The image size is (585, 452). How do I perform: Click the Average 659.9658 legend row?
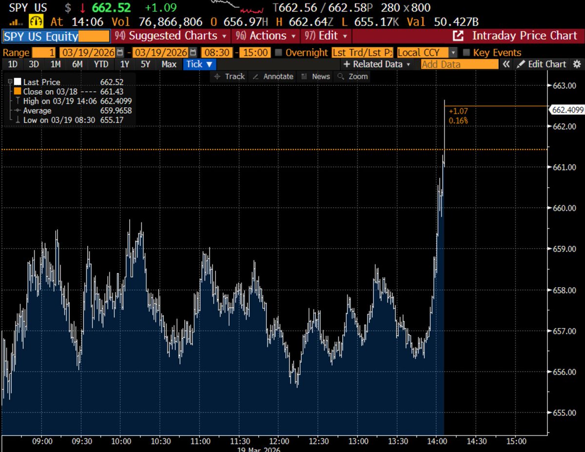tap(72, 111)
